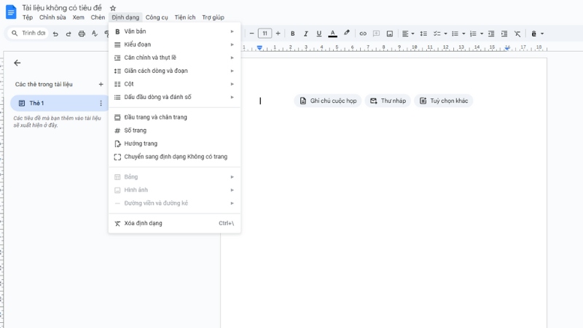Insert a link with toolbar icon
The image size is (583, 328).
click(x=363, y=34)
